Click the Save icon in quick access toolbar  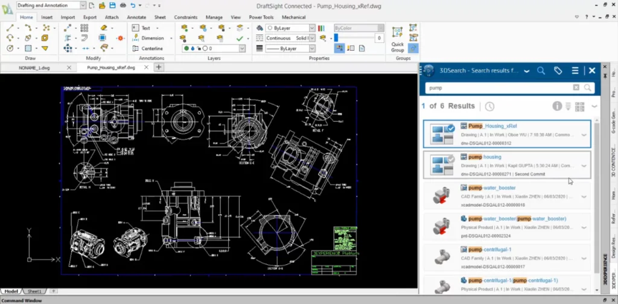point(112,5)
